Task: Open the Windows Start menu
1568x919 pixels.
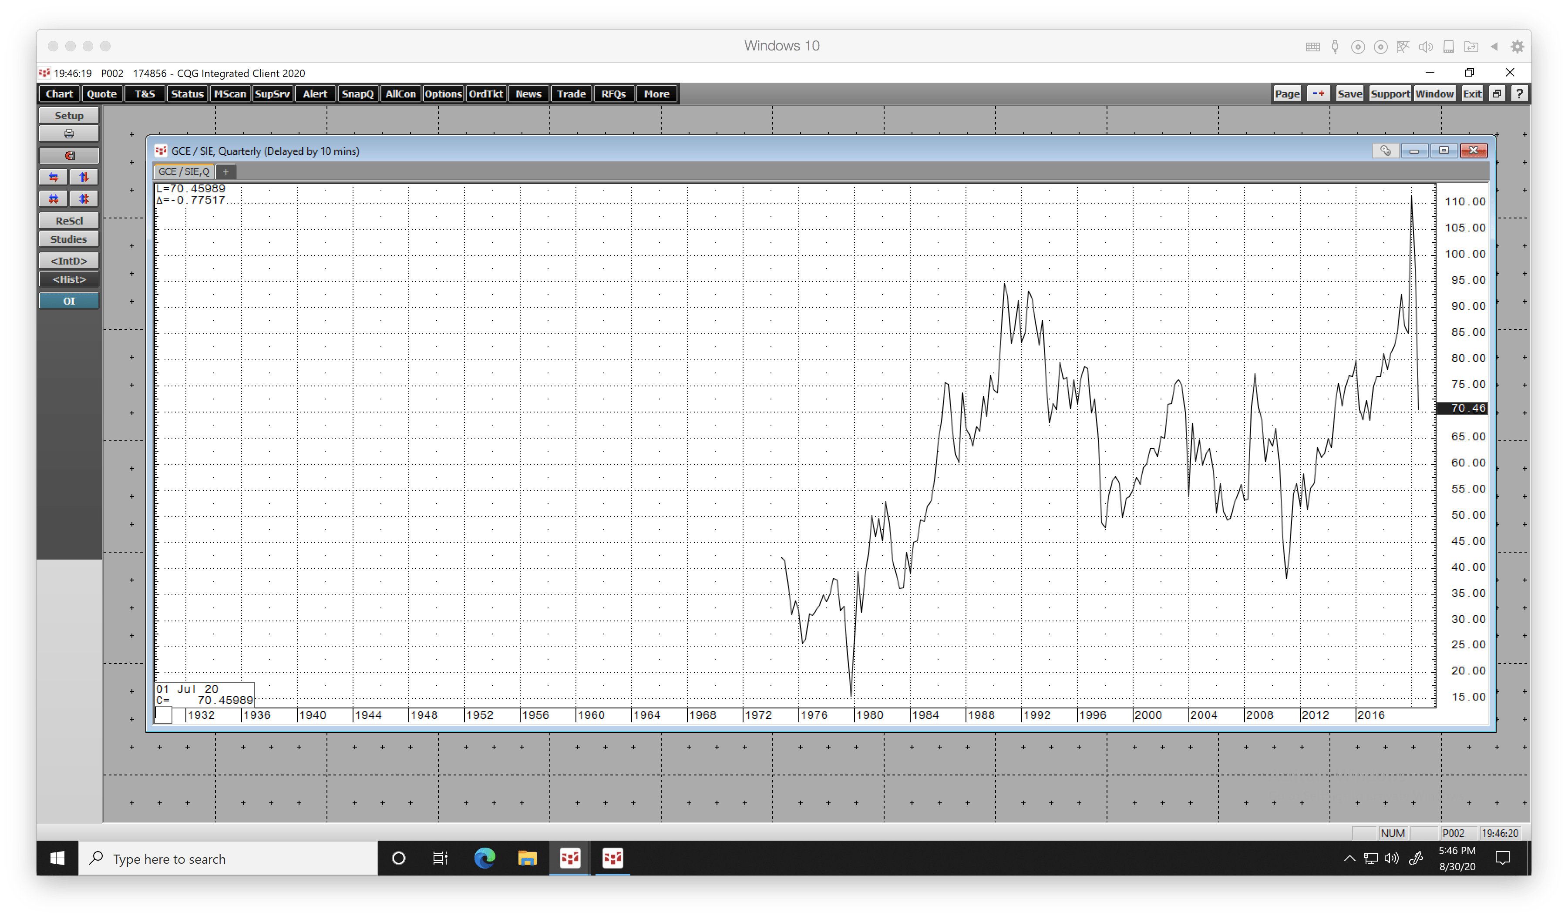Action: click(x=57, y=858)
